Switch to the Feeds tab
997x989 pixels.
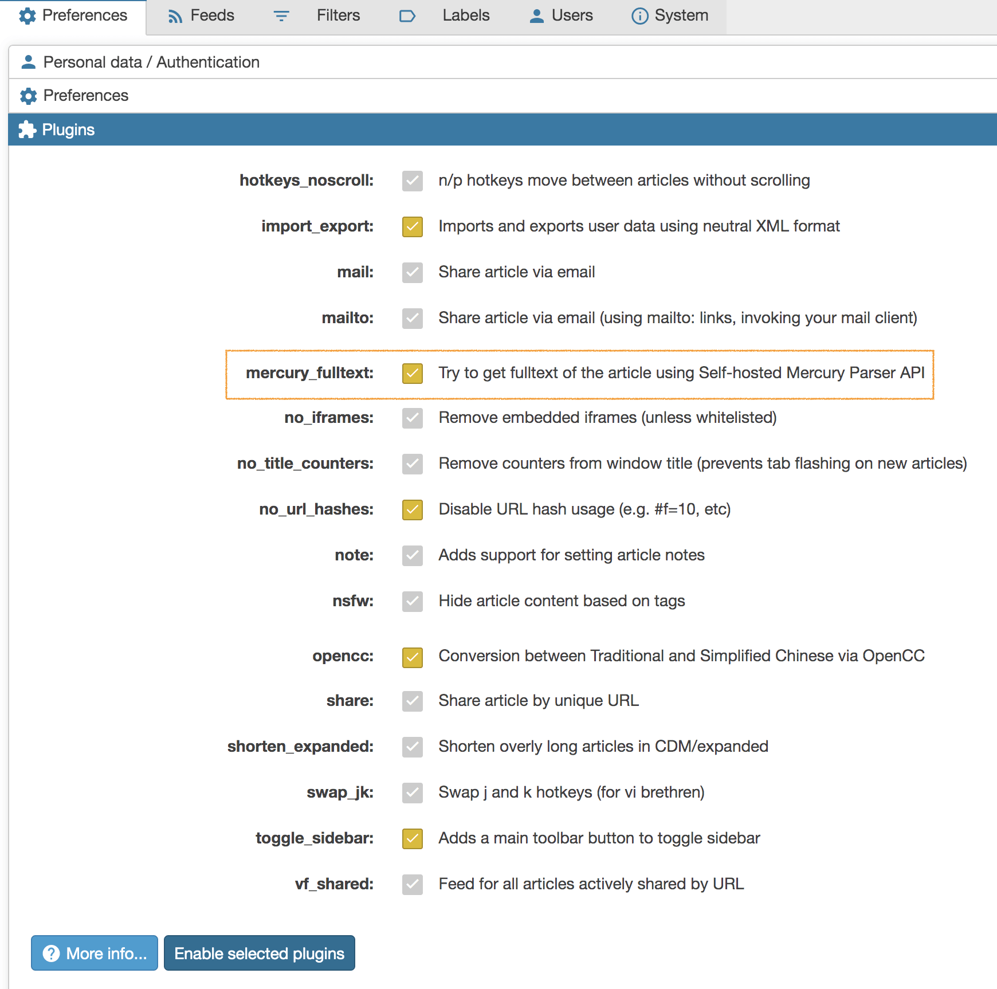pos(201,16)
